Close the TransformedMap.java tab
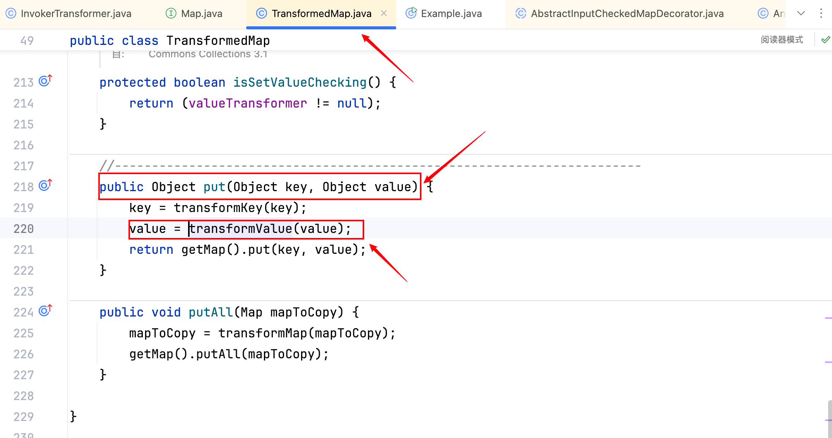This screenshot has height=438, width=832. tap(384, 14)
